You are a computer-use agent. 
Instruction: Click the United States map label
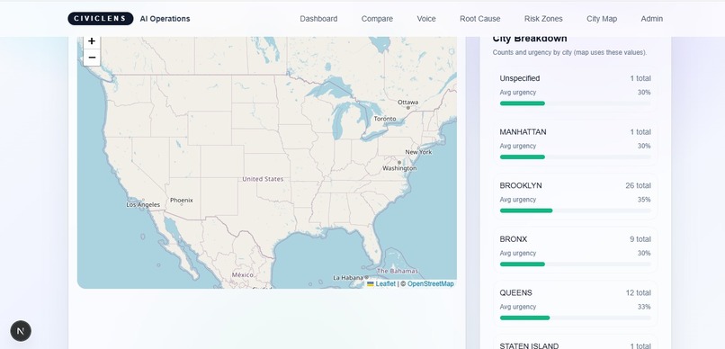(x=263, y=179)
